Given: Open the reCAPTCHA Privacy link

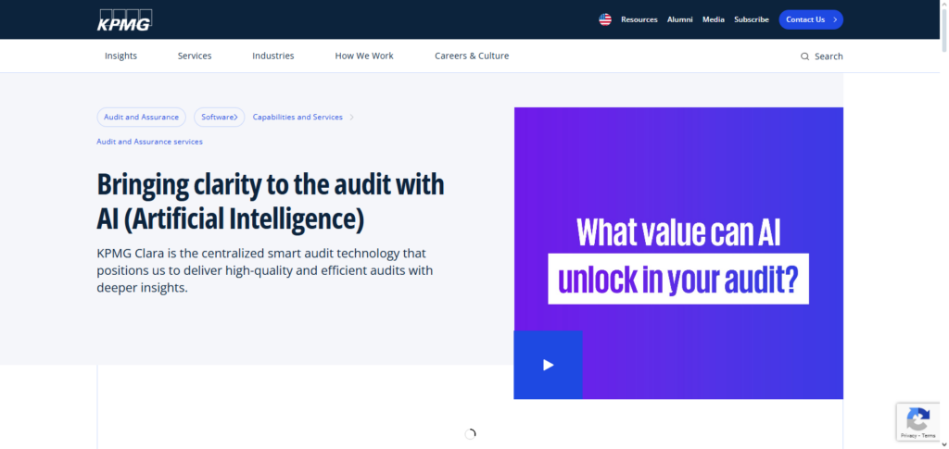Looking at the screenshot, I should coord(909,435).
